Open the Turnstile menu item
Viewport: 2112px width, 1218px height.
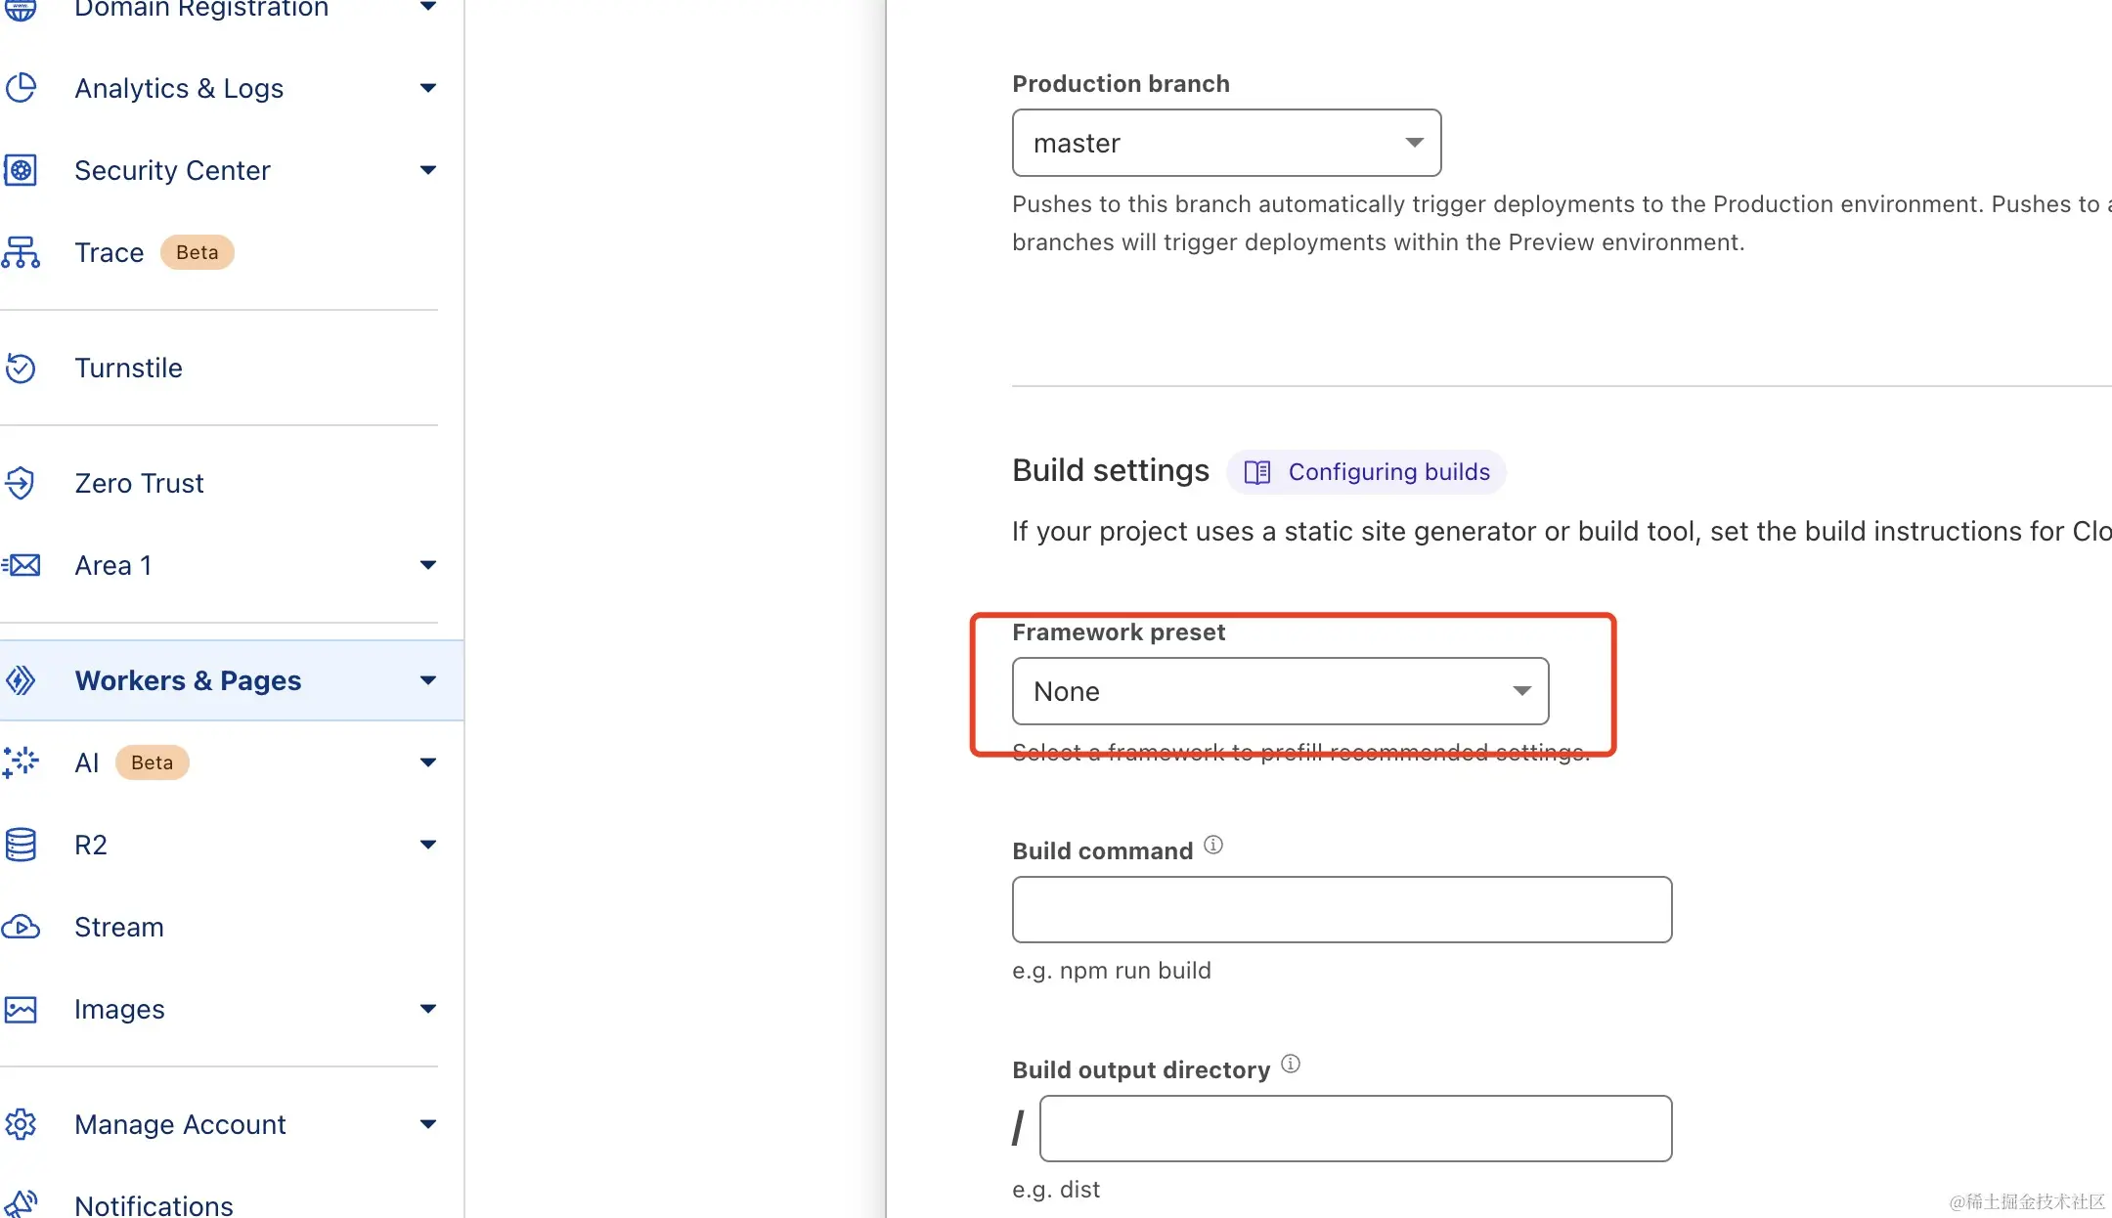[x=128, y=369]
